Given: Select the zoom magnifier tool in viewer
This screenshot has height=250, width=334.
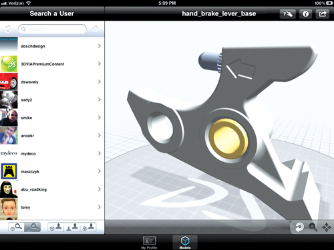Looking at the screenshot, I should coord(313,227).
